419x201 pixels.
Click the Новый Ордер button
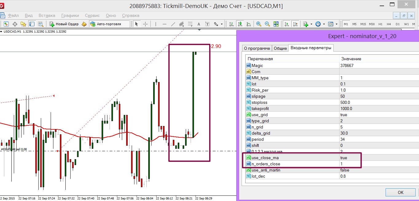coord(64,24)
